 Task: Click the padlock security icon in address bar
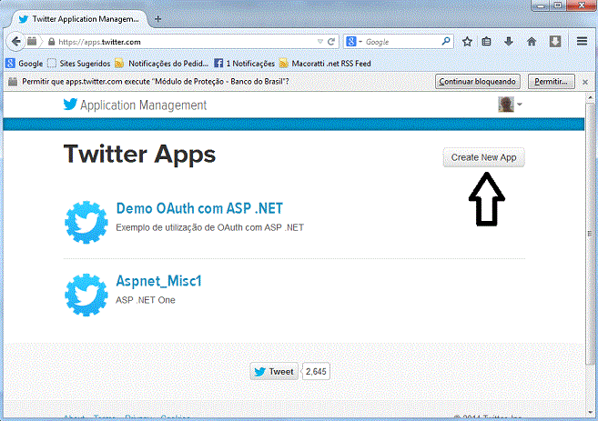[52, 42]
